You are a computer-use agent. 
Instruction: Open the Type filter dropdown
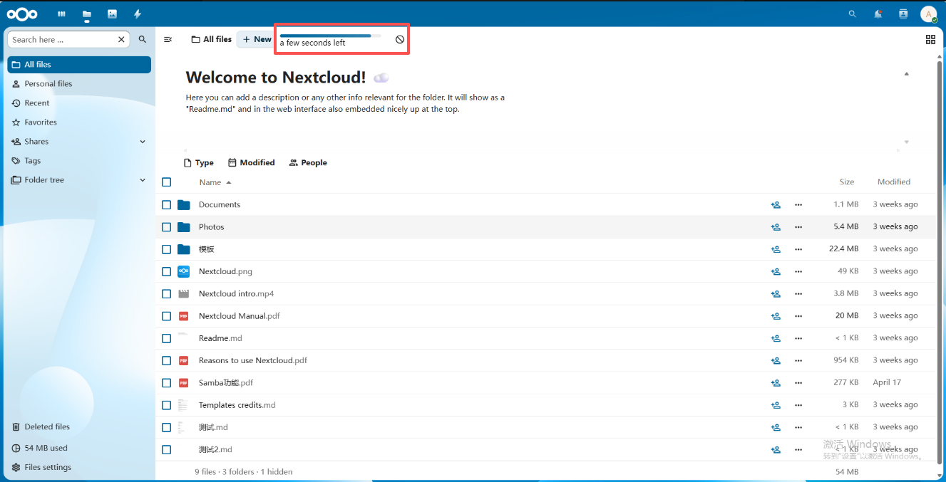(x=199, y=163)
